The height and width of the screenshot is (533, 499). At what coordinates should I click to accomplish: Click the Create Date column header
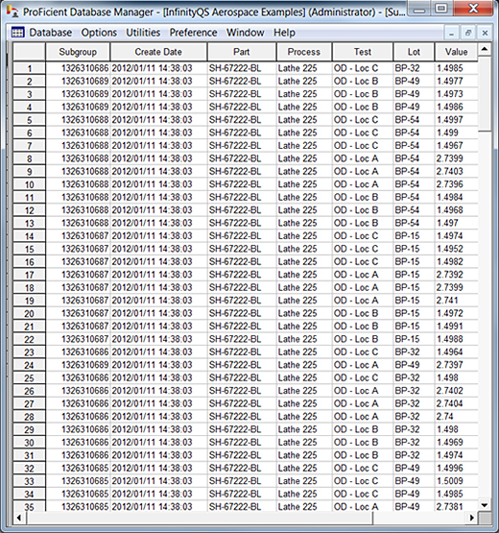click(158, 52)
